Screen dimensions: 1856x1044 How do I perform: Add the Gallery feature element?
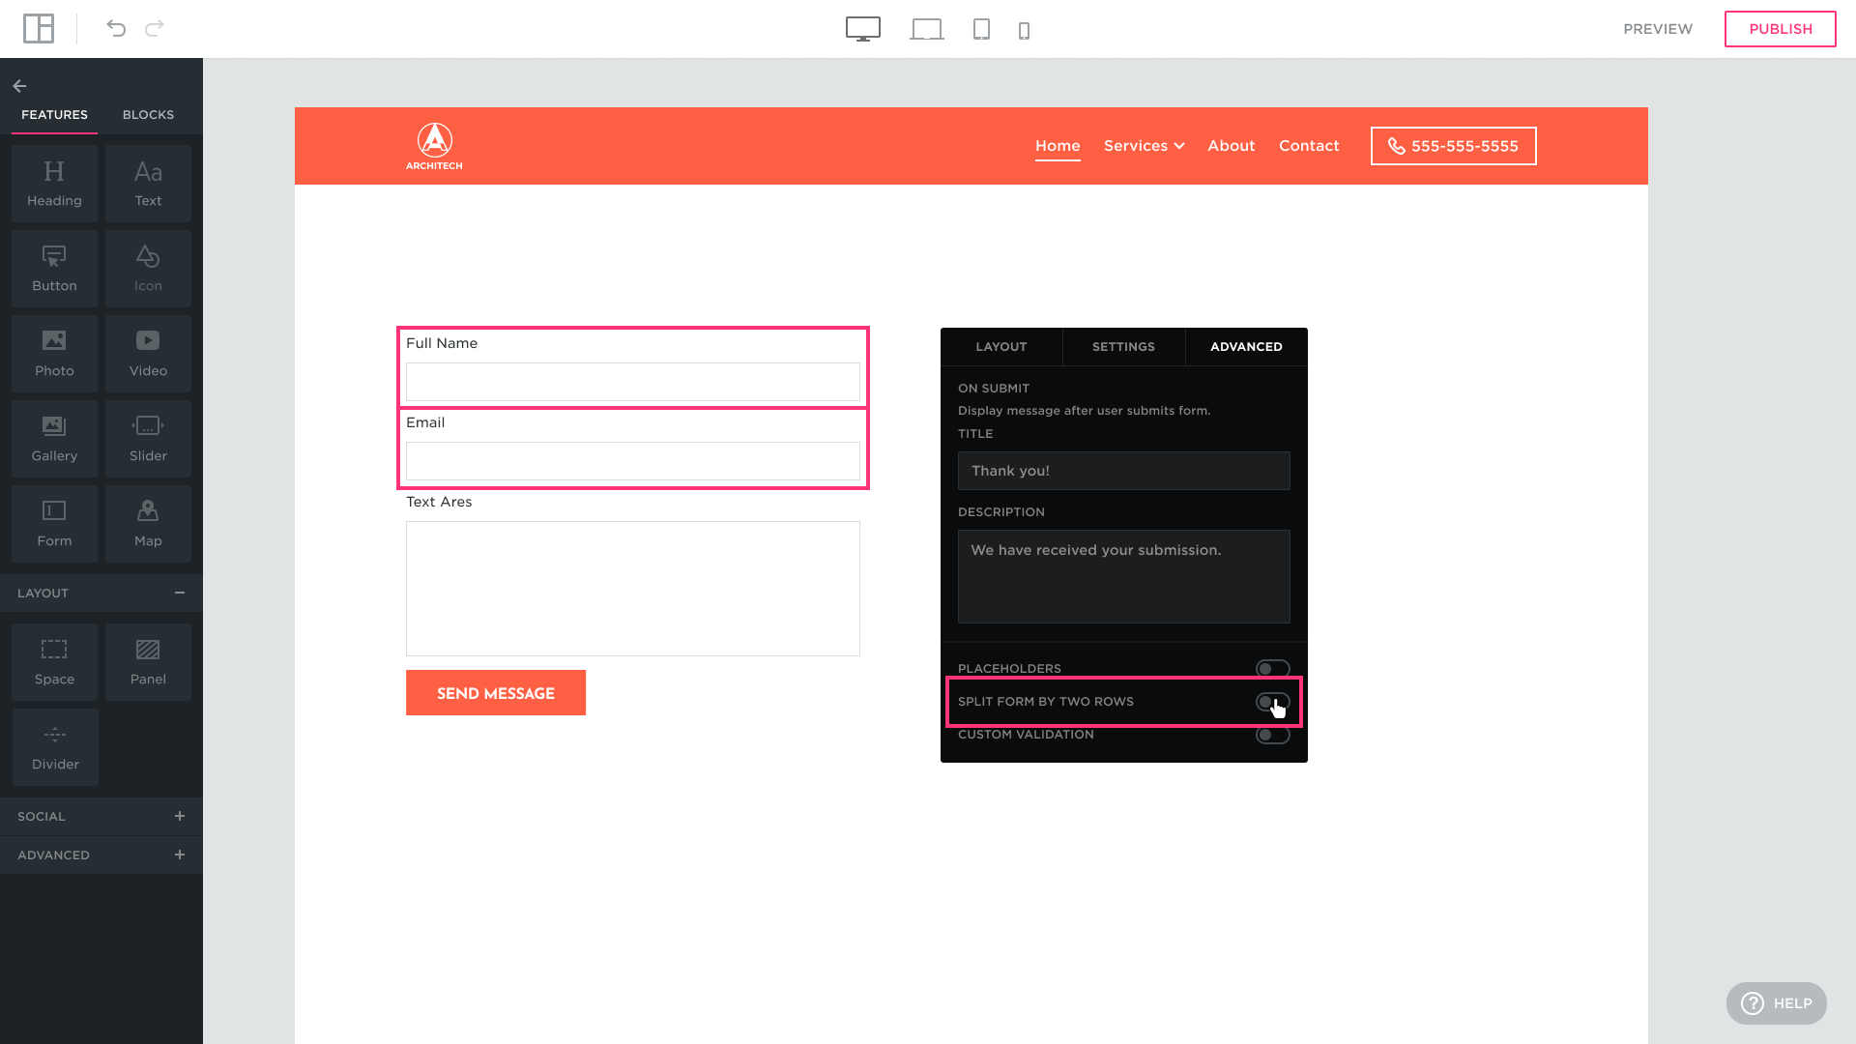tap(54, 438)
